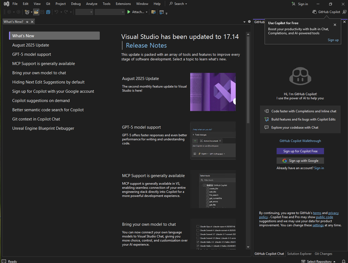Click the person icon beside Sign in

click(x=293, y=4)
